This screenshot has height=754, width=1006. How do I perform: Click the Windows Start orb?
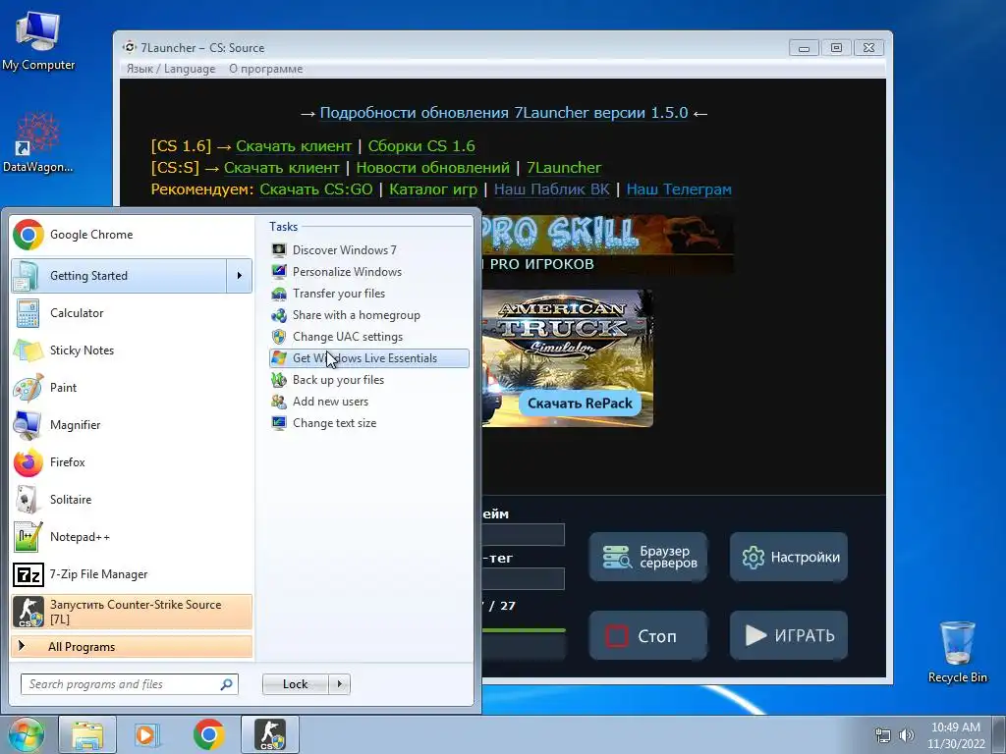27,734
